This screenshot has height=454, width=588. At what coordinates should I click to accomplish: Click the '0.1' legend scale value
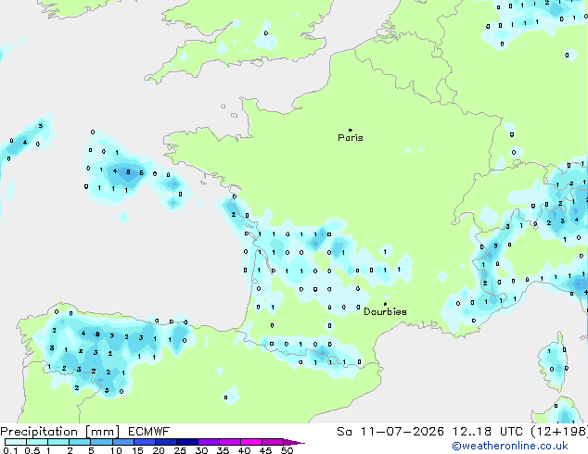pos(10,450)
